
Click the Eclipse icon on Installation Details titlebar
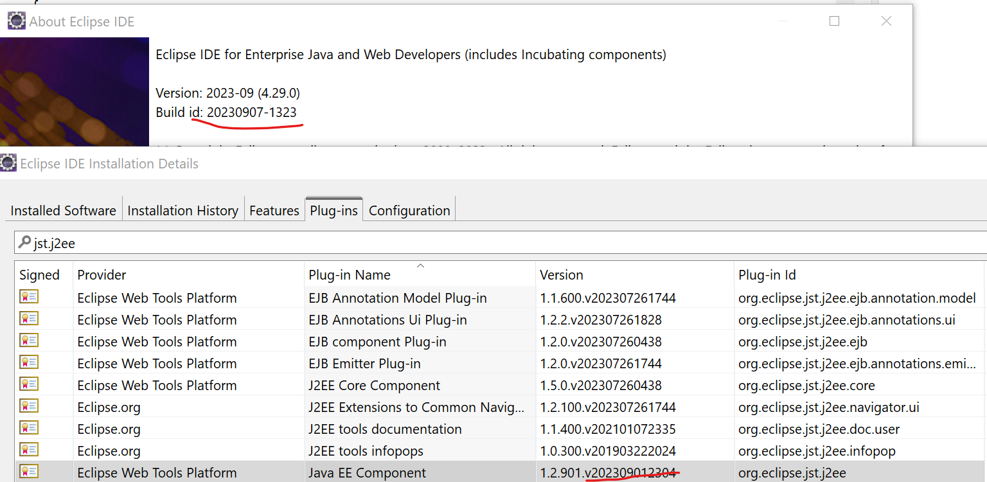click(x=8, y=163)
